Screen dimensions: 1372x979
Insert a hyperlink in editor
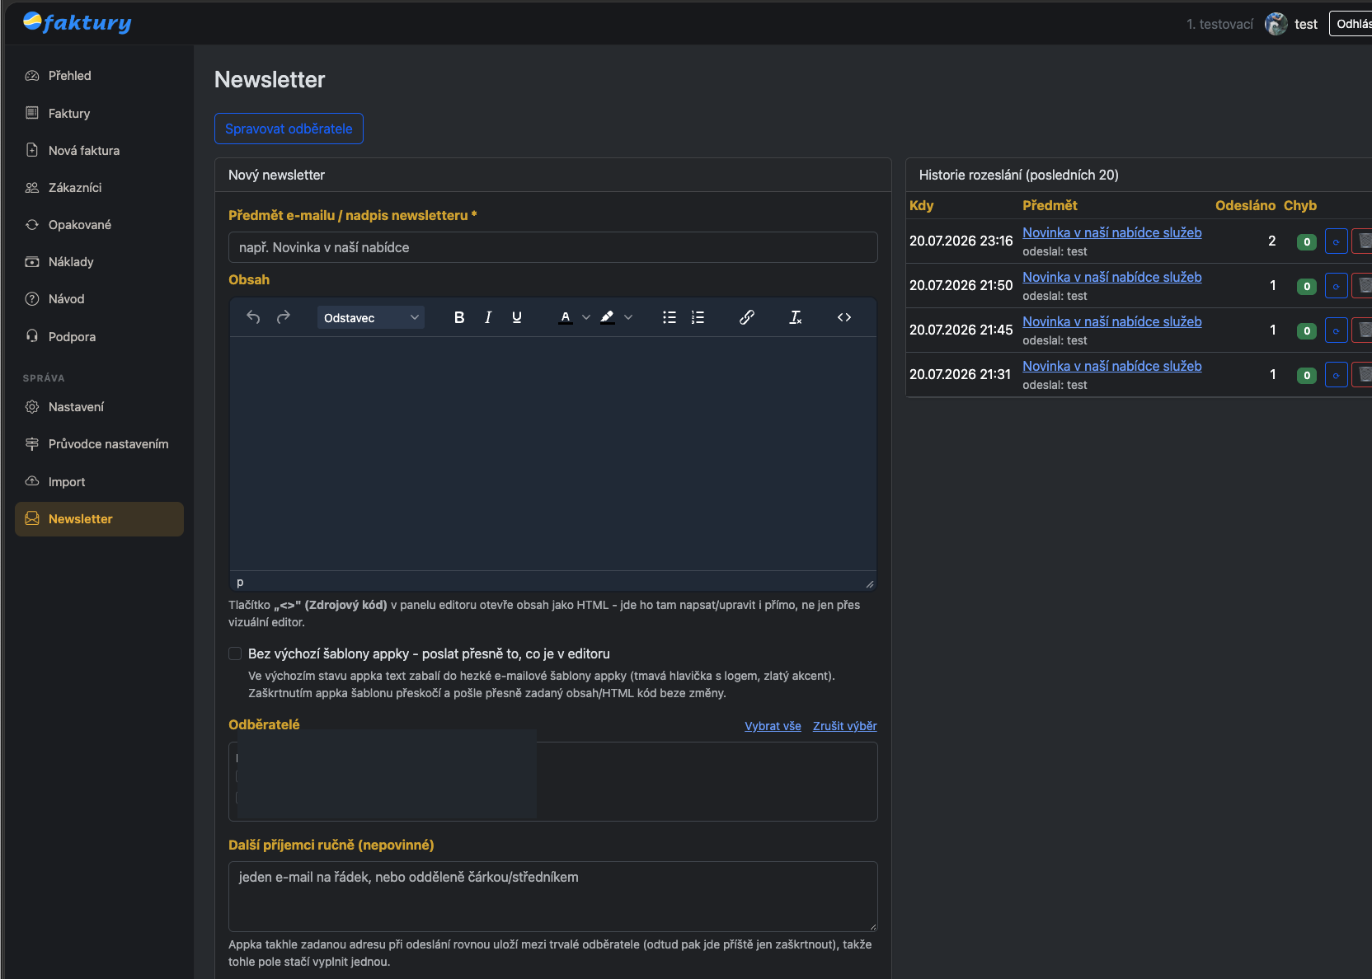pyautogui.click(x=747, y=317)
